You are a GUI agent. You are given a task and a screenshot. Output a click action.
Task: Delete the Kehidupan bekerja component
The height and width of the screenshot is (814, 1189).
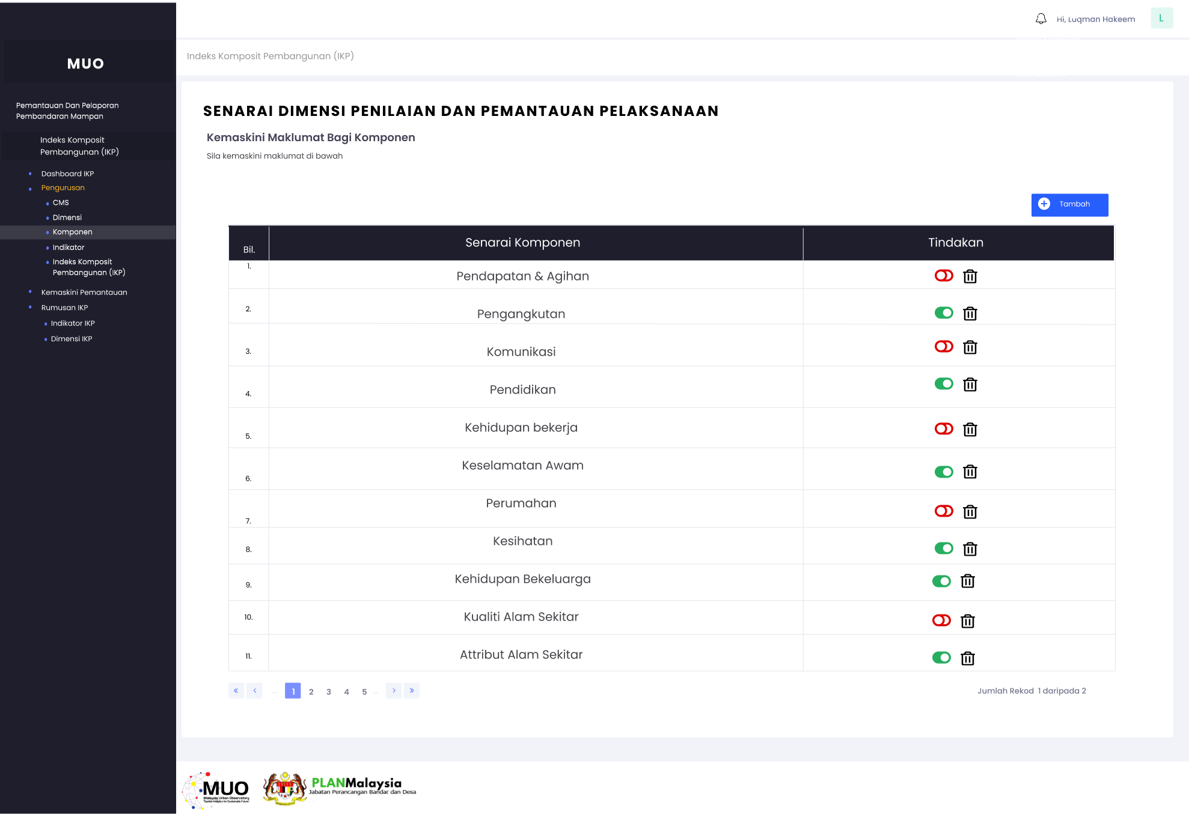(970, 430)
